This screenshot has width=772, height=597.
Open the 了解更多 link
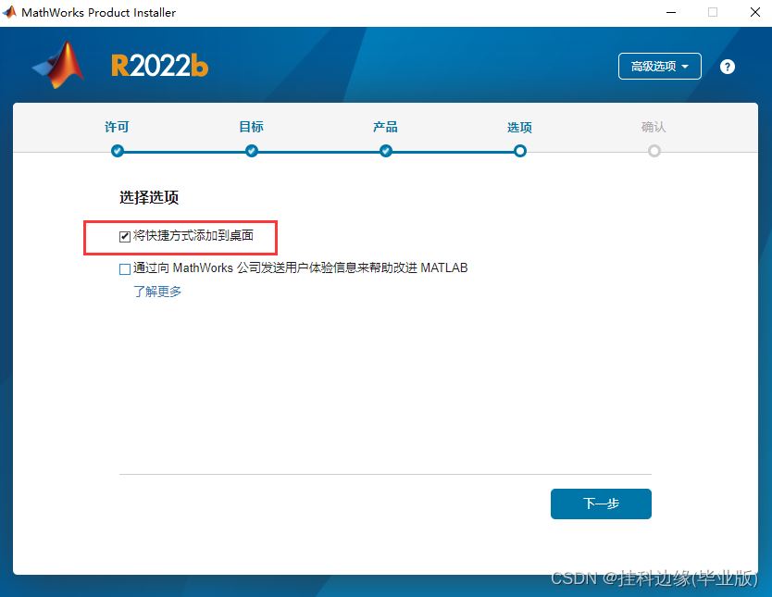click(157, 292)
